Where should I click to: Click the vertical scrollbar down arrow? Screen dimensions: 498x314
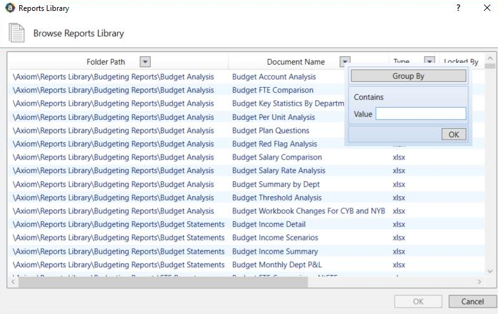[x=490, y=272]
